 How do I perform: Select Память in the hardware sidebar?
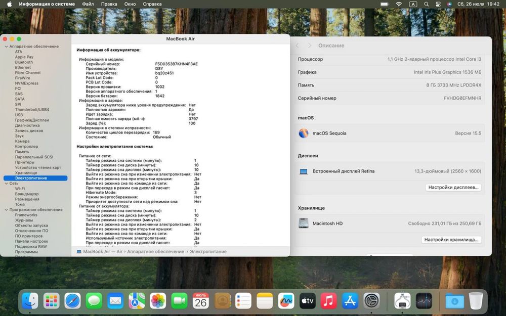click(x=22, y=152)
